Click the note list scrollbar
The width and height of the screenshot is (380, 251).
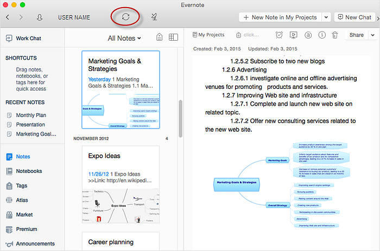(180, 119)
